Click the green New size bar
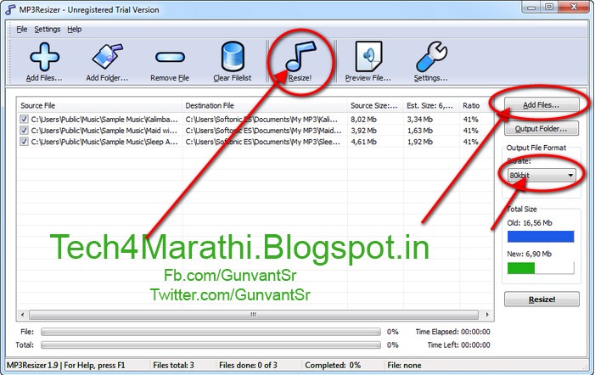 (520, 268)
